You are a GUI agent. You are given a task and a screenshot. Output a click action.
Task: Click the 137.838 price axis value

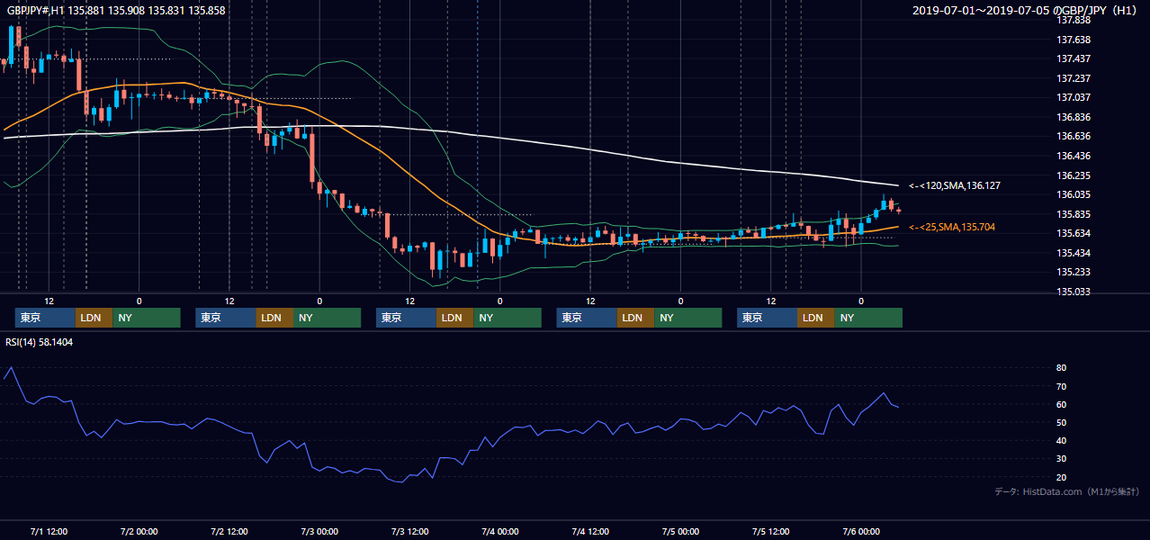click(1074, 20)
